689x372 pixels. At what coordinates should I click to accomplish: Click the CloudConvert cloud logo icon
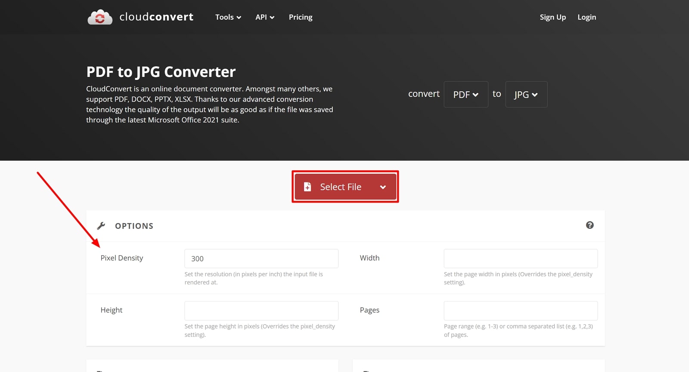[x=100, y=17]
